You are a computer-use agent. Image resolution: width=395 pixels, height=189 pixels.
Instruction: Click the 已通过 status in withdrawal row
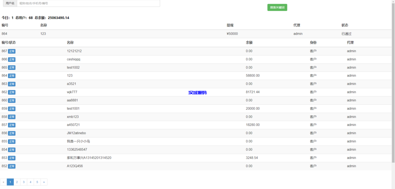(x=347, y=34)
